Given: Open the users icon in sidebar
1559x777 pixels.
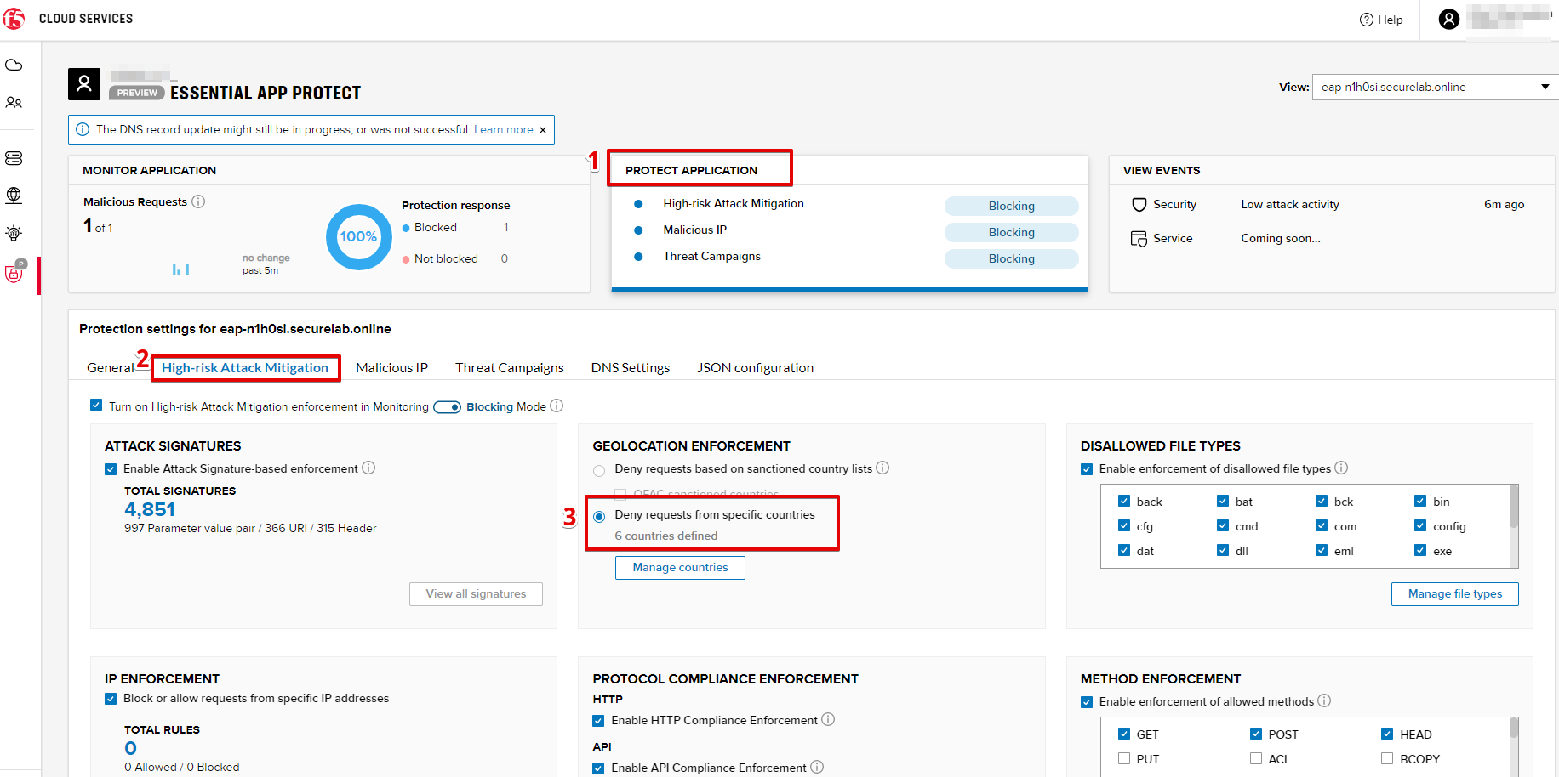Looking at the screenshot, I should pyautogui.click(x=14, y=103).
